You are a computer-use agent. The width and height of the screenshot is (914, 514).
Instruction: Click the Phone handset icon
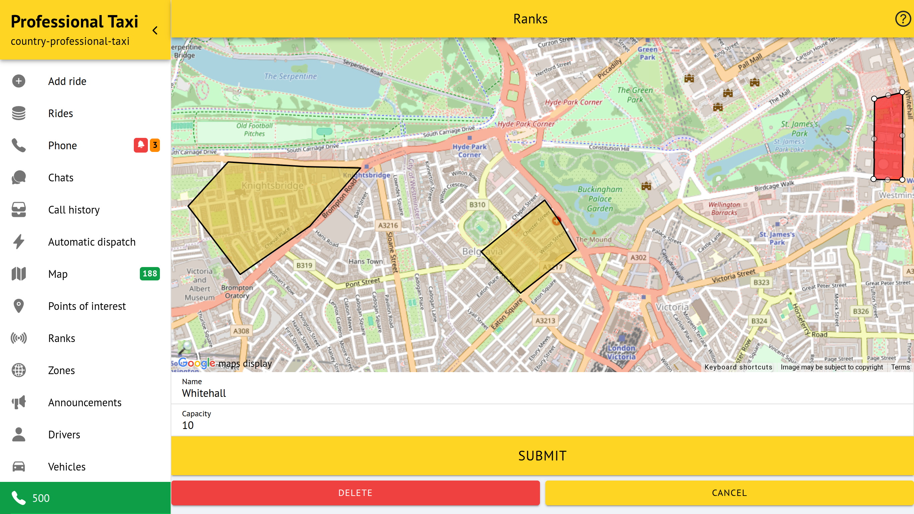[x=18, y=146]
